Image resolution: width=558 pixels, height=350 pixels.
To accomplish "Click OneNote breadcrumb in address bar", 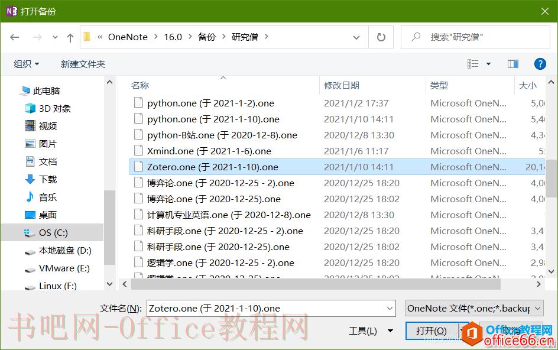I will [x=128, y=37].
